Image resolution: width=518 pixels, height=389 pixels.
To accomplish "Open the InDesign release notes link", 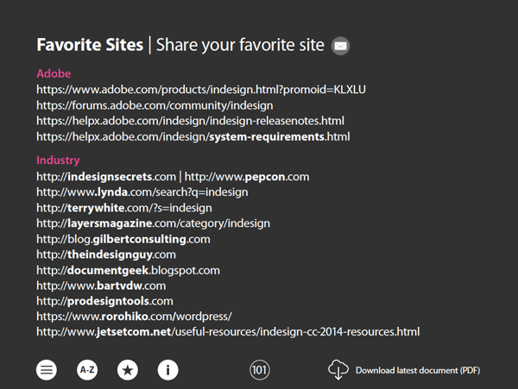I will click(x=190, y=121).
